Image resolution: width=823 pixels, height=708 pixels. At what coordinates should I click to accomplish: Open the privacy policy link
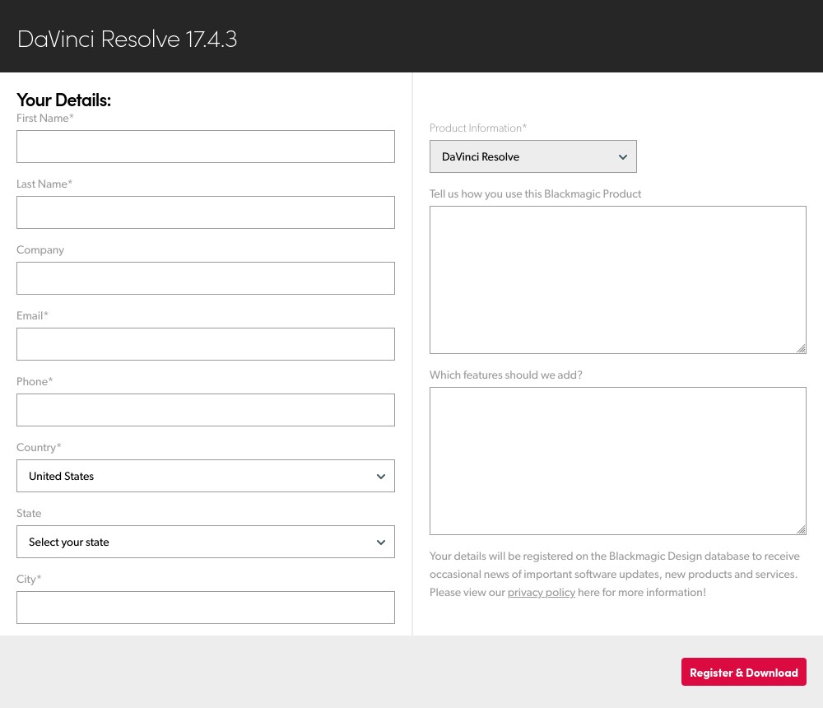coord(541,592)
